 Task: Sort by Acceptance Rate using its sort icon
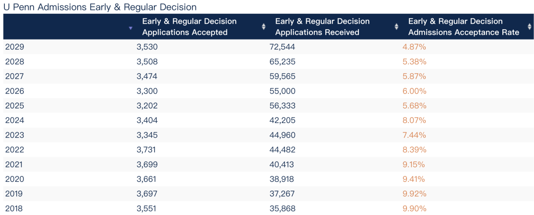pyautogui.click(x=530, y=27)
